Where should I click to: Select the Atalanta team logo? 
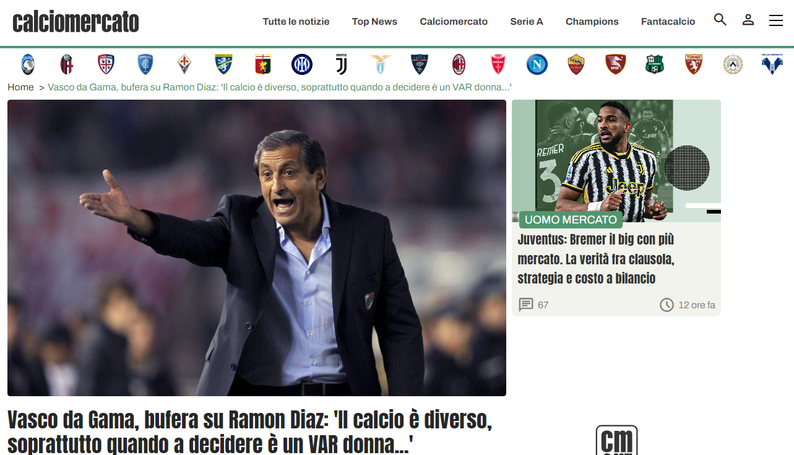tap(28, 64)
